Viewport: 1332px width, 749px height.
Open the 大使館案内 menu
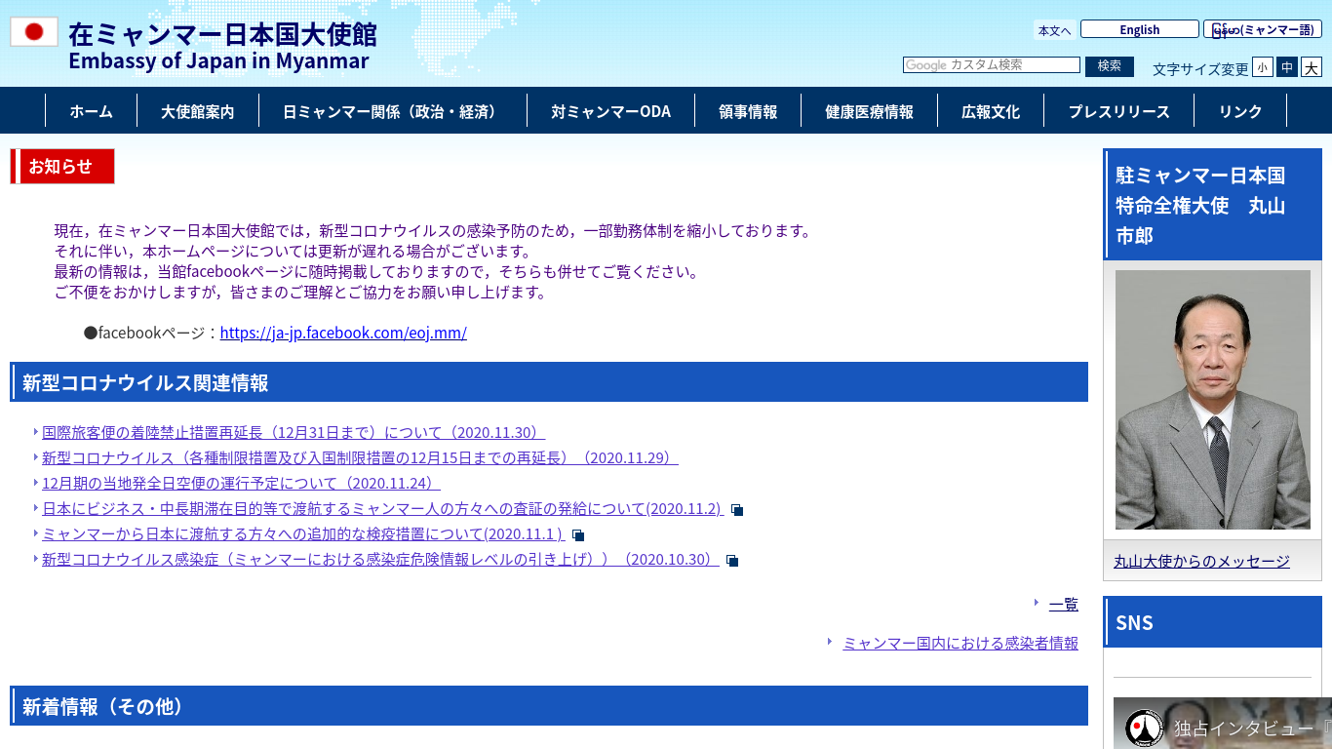coord(198,111)
